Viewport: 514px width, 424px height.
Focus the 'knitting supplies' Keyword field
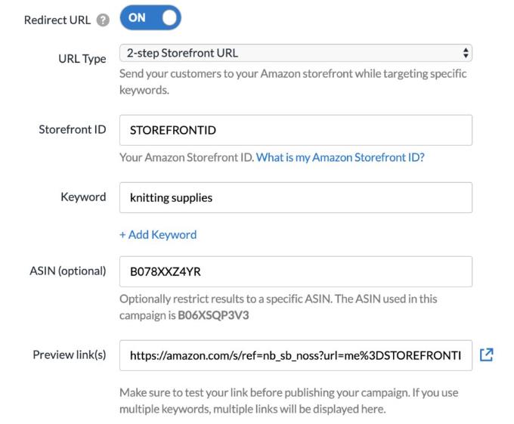pyautogui.click(x=295, y=197)
